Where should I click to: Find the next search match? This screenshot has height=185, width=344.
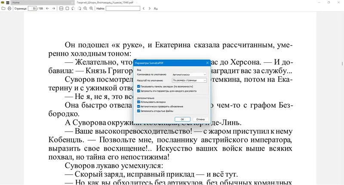coord(150,9)
